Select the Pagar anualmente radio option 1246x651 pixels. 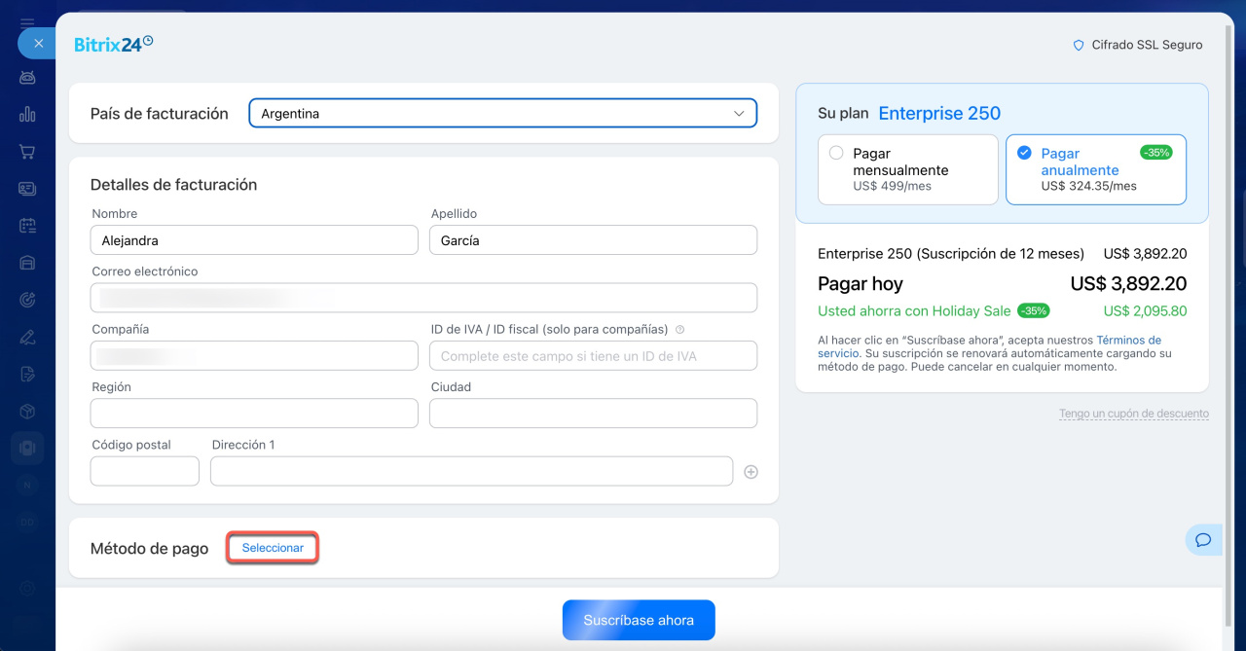pyautogui.click(x=1024, y=154)
